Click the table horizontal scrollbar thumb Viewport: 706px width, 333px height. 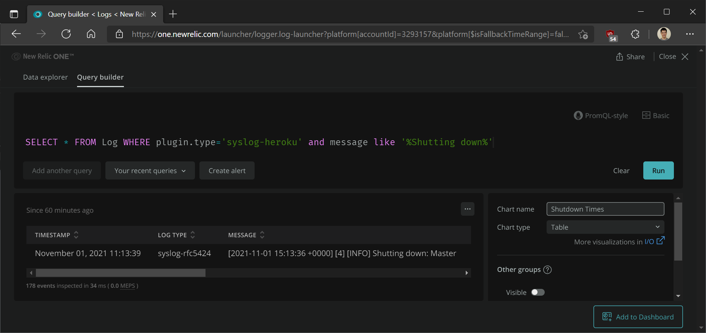tap(120, 273)
